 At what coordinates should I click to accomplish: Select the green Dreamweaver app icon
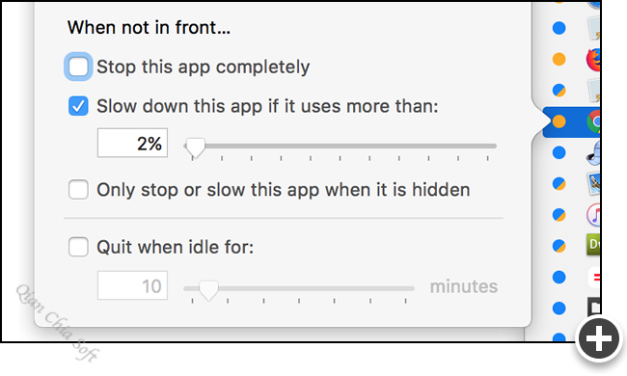pos(594,245)
